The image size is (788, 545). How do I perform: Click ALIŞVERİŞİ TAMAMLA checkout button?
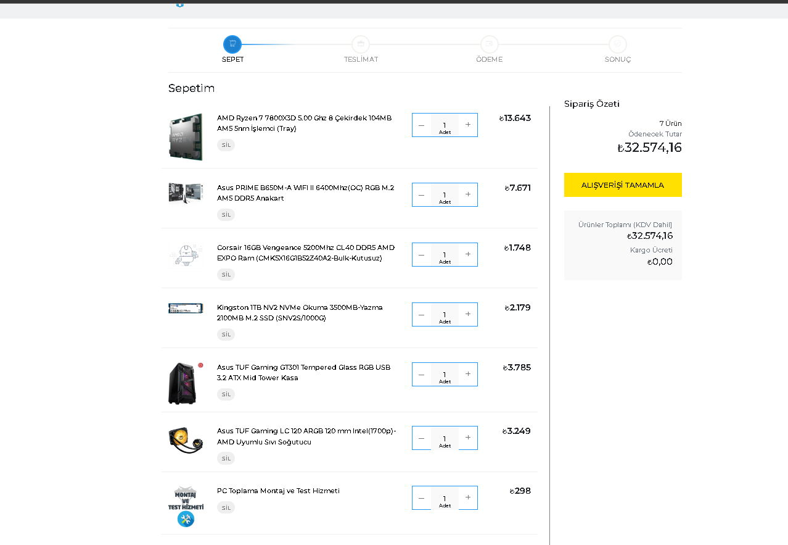point(623,185)
